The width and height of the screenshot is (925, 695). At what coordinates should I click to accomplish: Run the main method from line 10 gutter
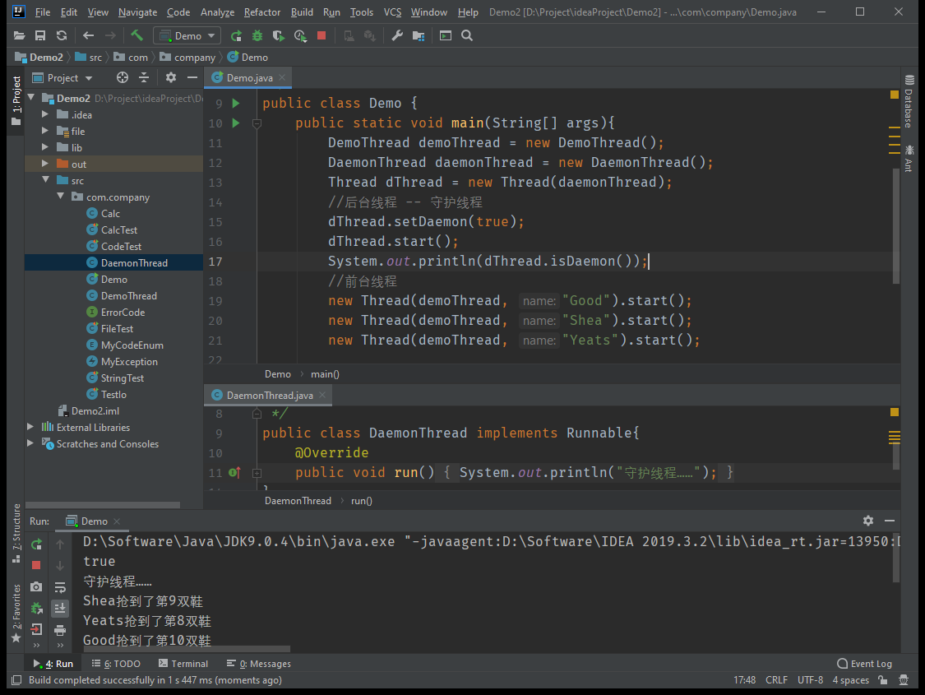tap(236, 123)
